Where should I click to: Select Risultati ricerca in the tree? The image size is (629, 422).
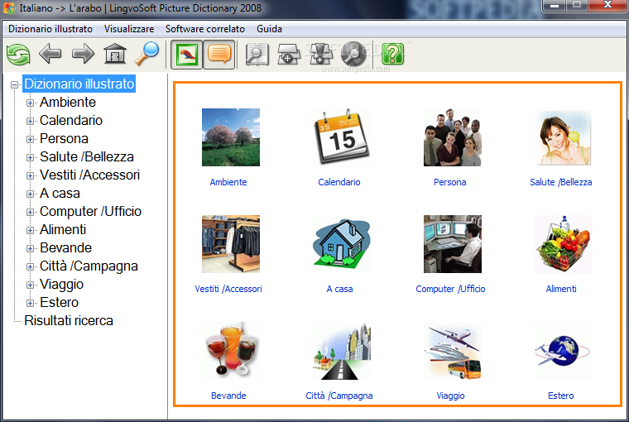(x=68, y=320)
